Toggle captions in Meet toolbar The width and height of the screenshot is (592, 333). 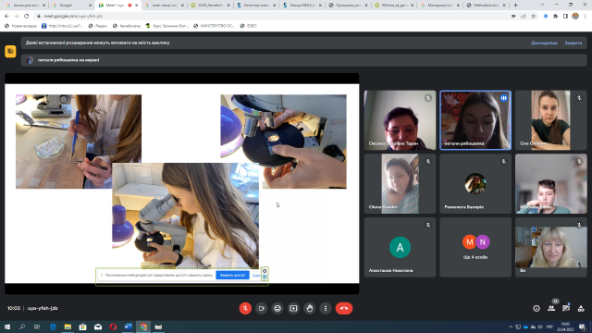pyautogui.click(x=277, y=308)
